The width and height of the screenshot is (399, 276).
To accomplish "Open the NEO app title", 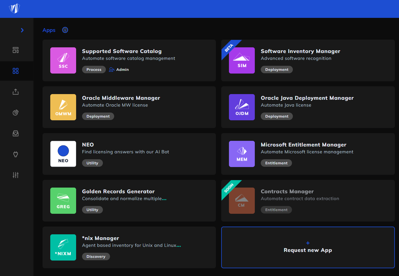I will [x=88, y=145].
